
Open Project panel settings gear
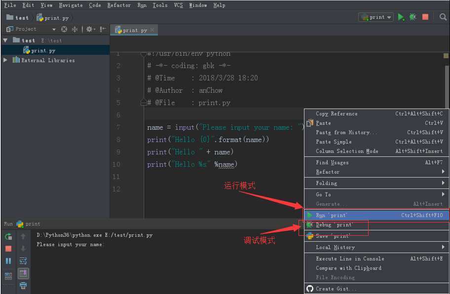(x=90, y=29)
